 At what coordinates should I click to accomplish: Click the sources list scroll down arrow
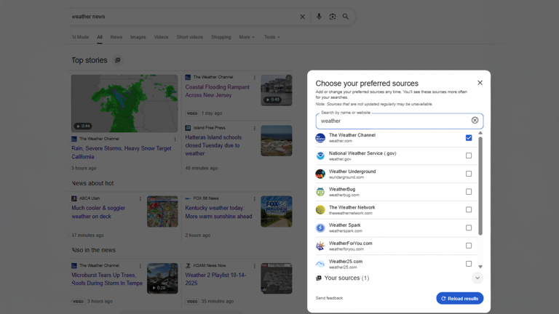coord(480,267)
